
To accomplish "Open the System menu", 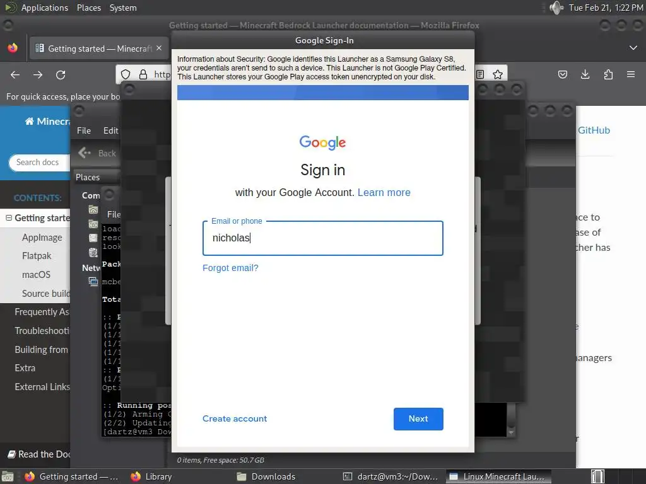I will 123,8.
